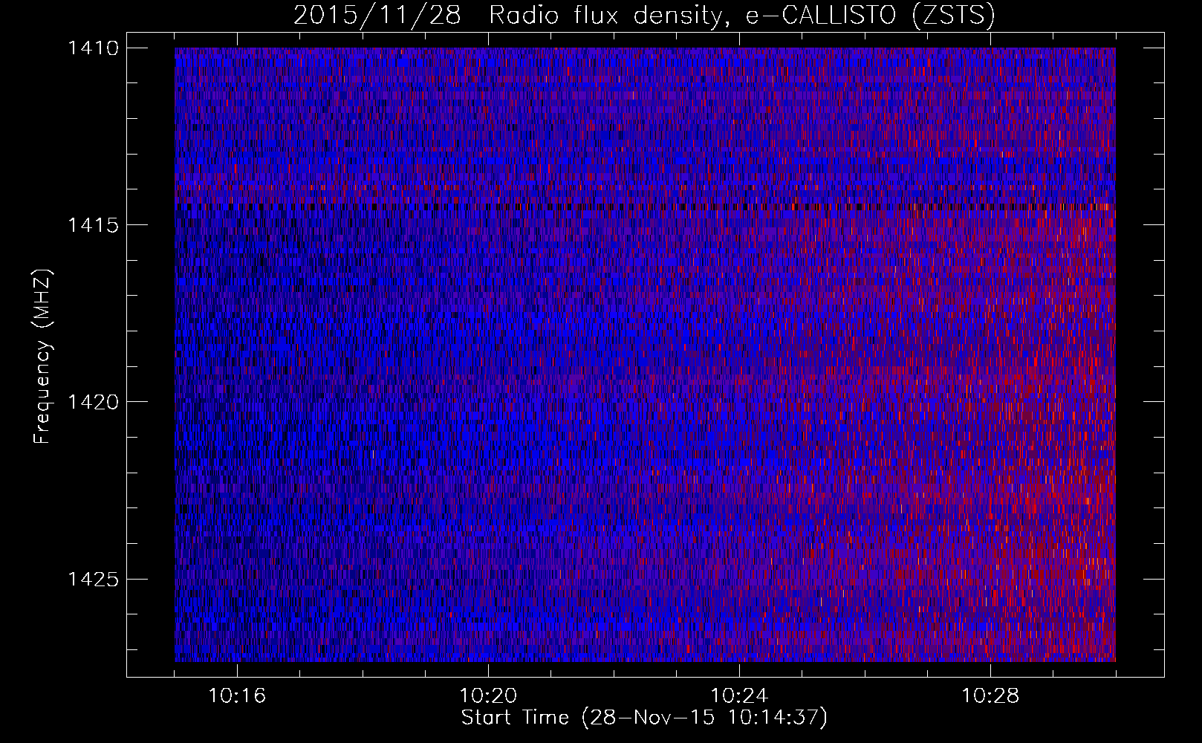Click the 10:20 time tick label

point(488,696)
